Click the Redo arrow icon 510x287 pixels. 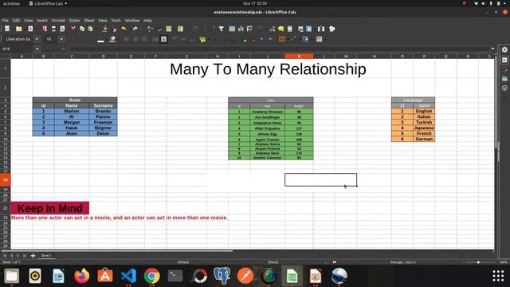135,29
